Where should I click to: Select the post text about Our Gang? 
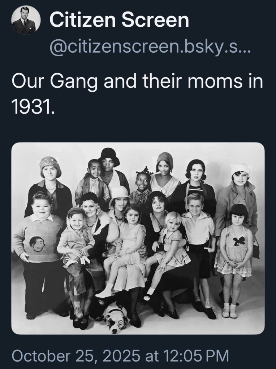click(137, 94)
